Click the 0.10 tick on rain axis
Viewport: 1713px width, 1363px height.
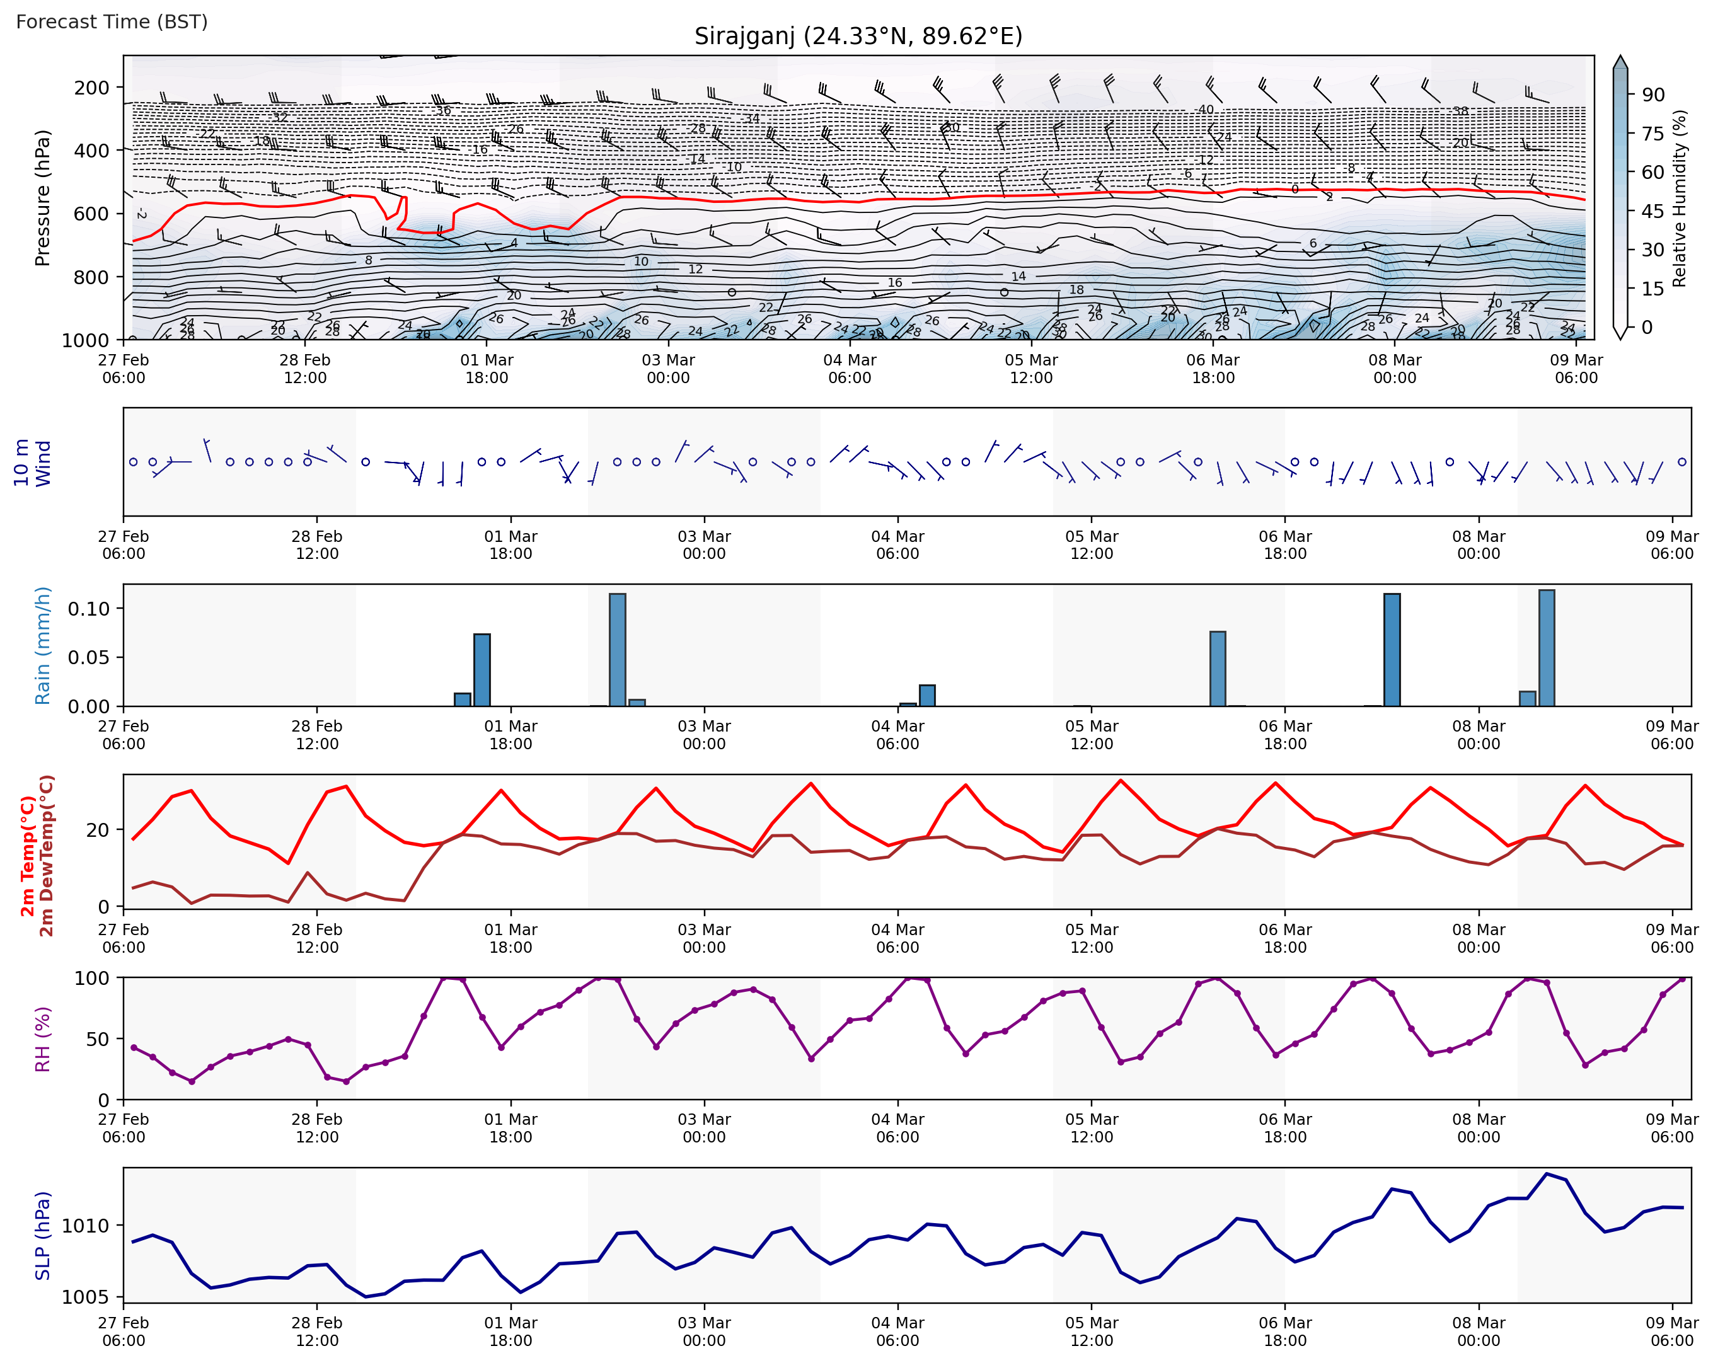coord(88,609)
